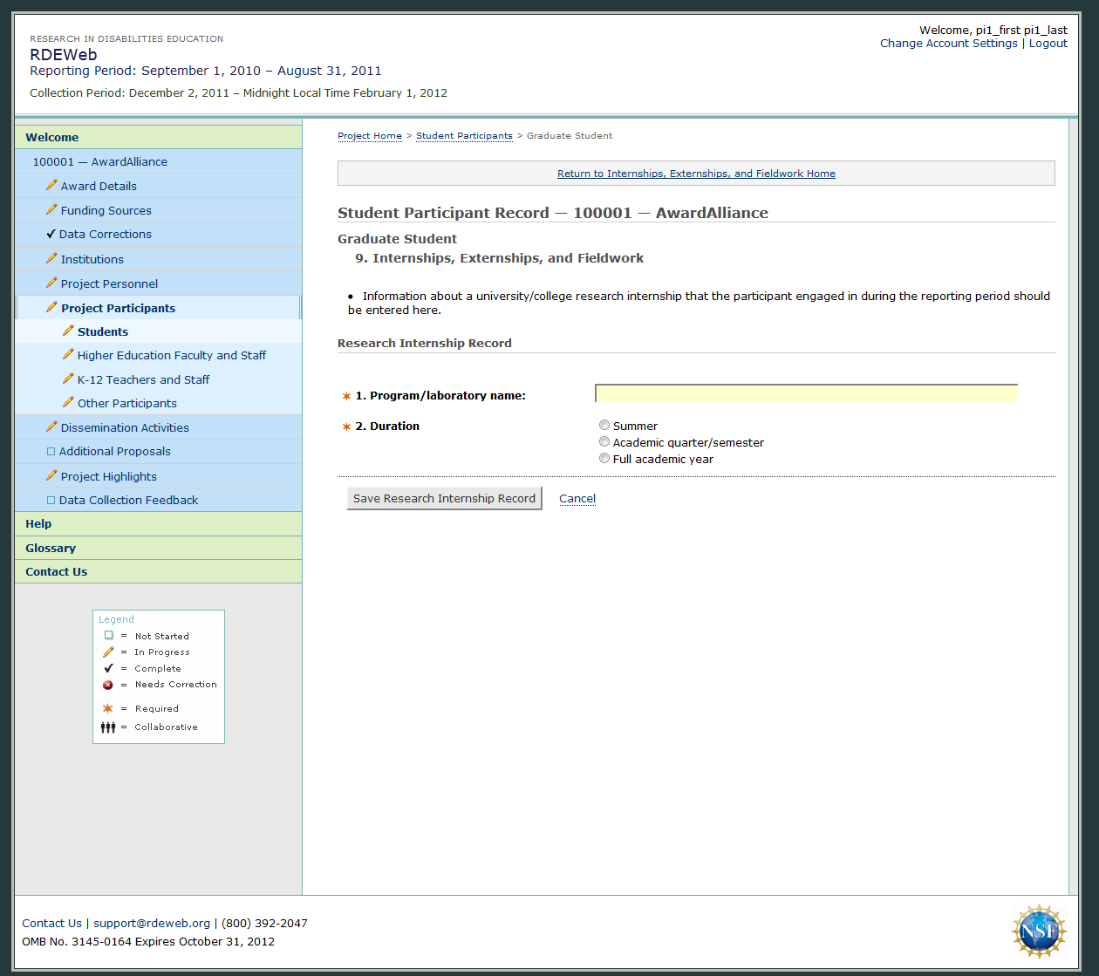Click the pencil icon beside Funding Sources

pyautogui.click(x=51, y=210)
